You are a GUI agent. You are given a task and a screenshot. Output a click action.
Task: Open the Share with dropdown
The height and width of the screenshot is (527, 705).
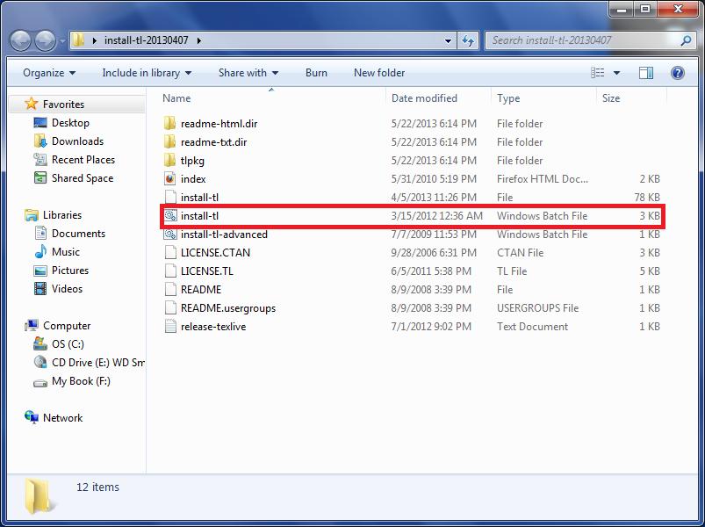(248, 73)
